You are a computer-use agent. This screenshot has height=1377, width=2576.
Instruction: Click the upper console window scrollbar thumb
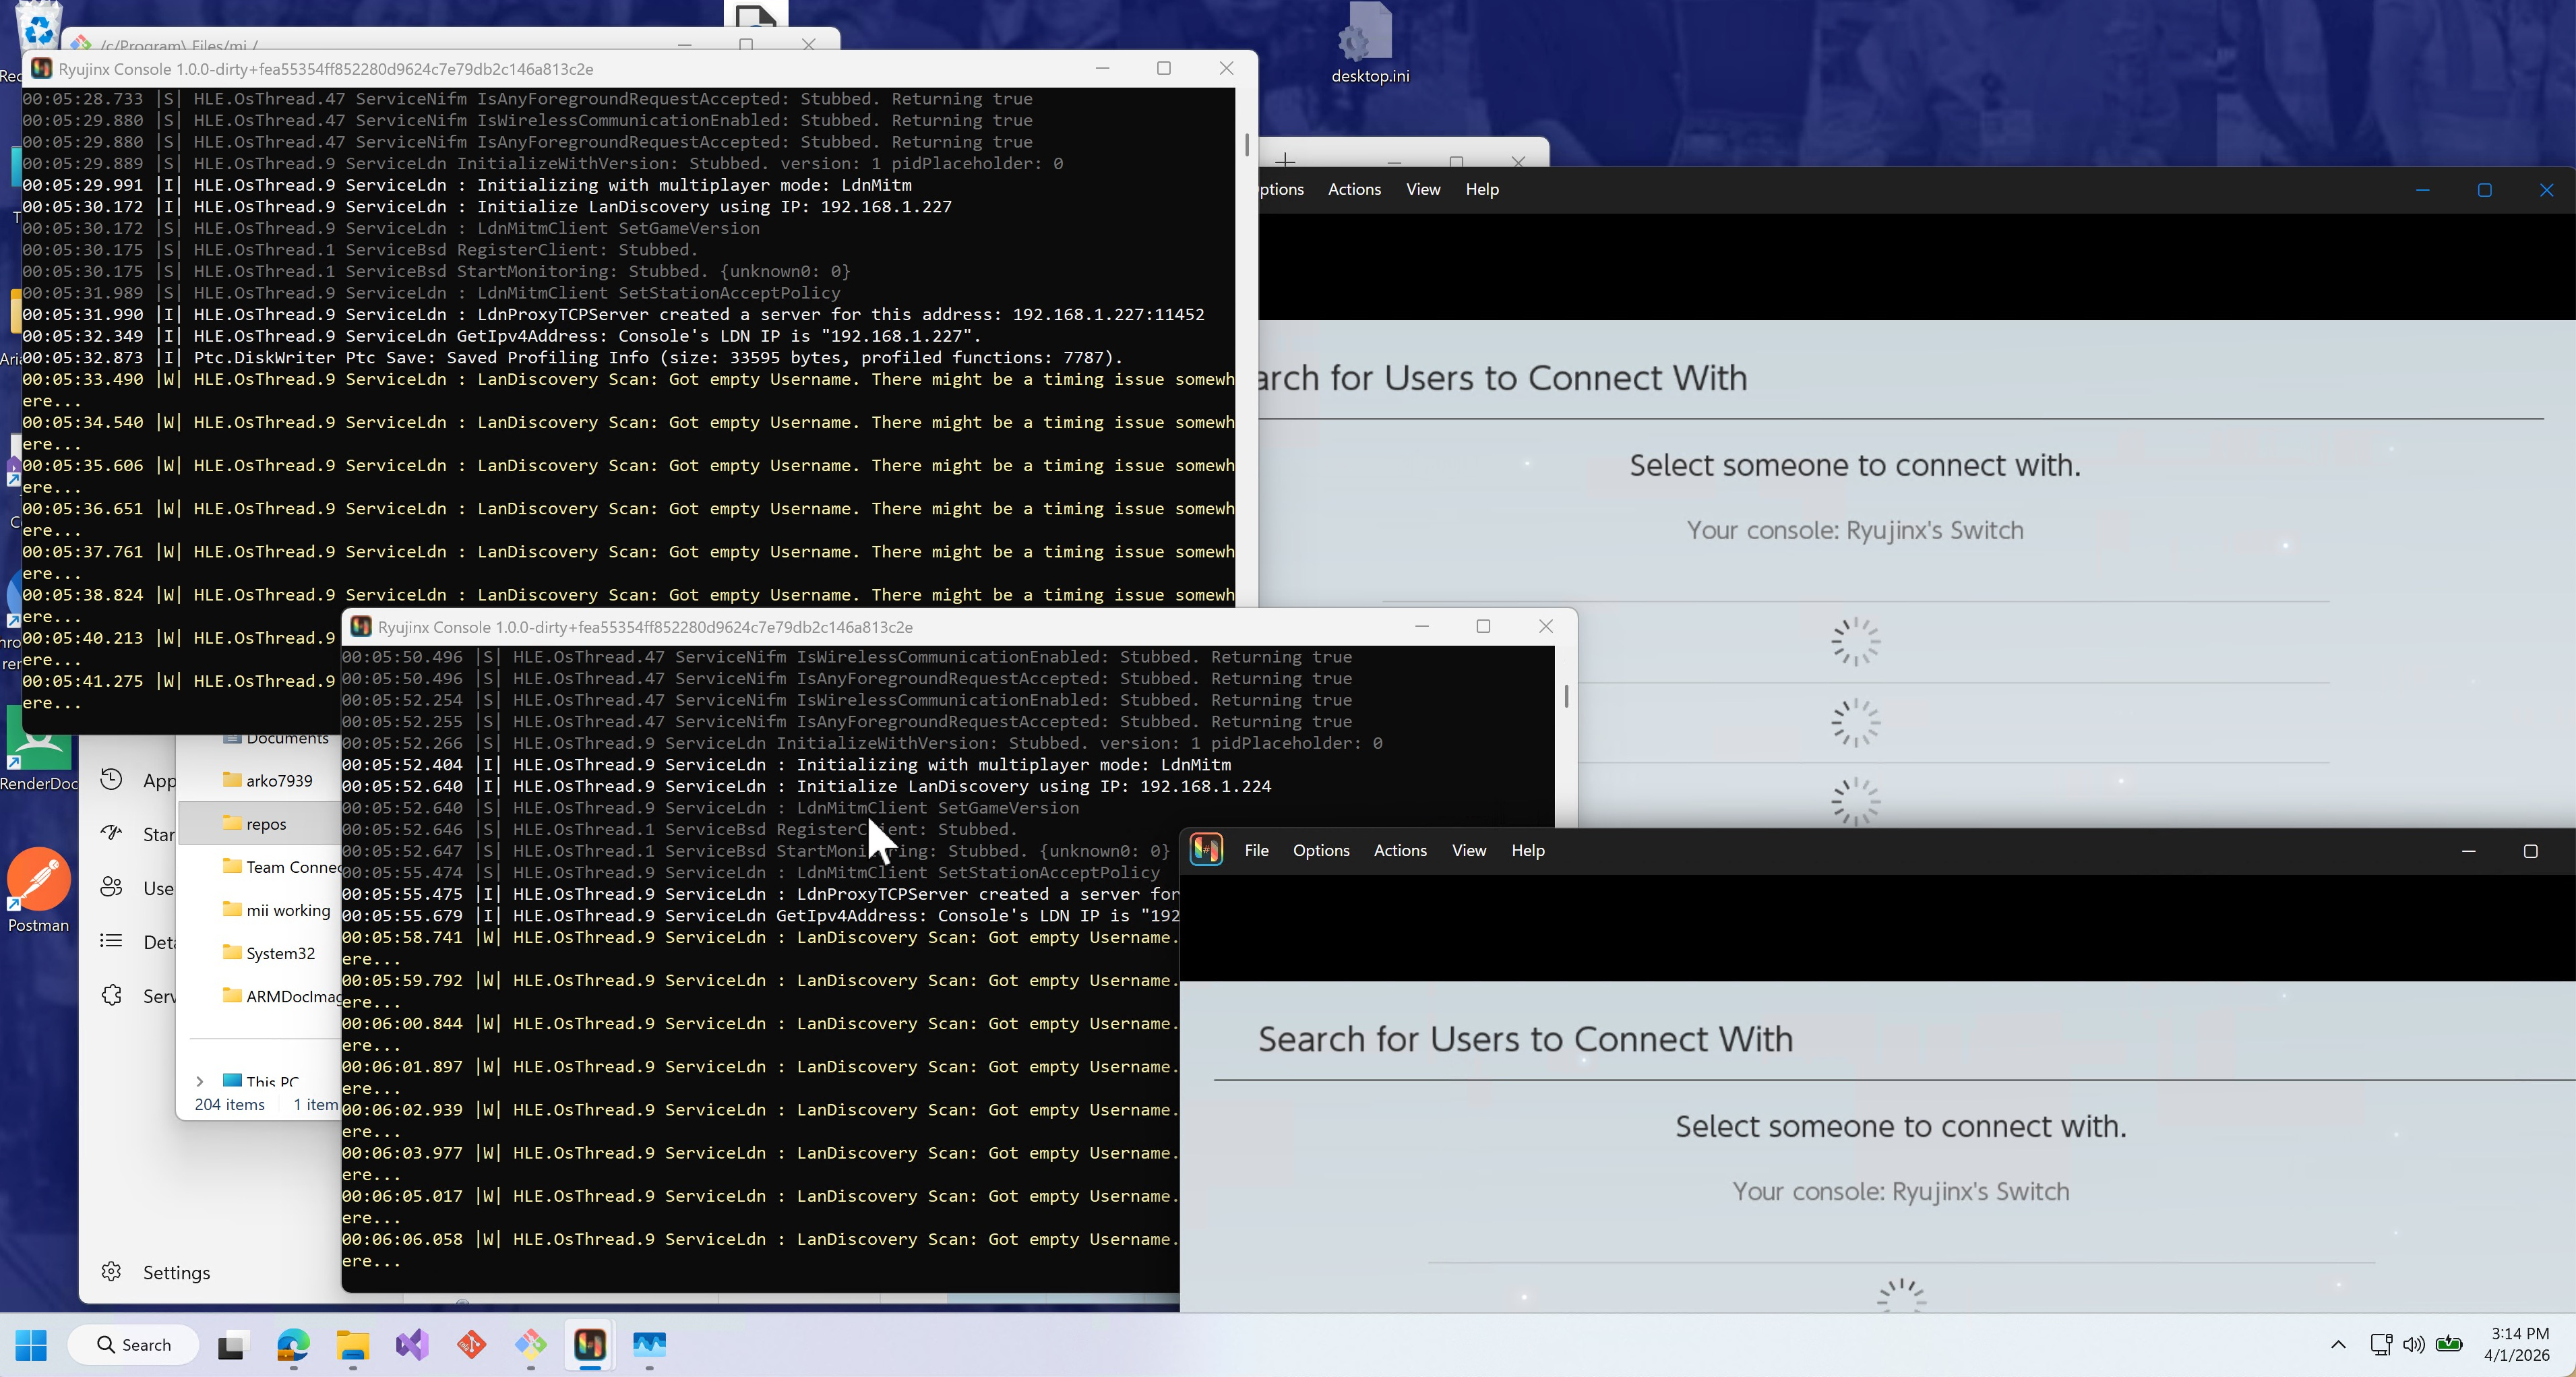click(x=1247, y=144)
